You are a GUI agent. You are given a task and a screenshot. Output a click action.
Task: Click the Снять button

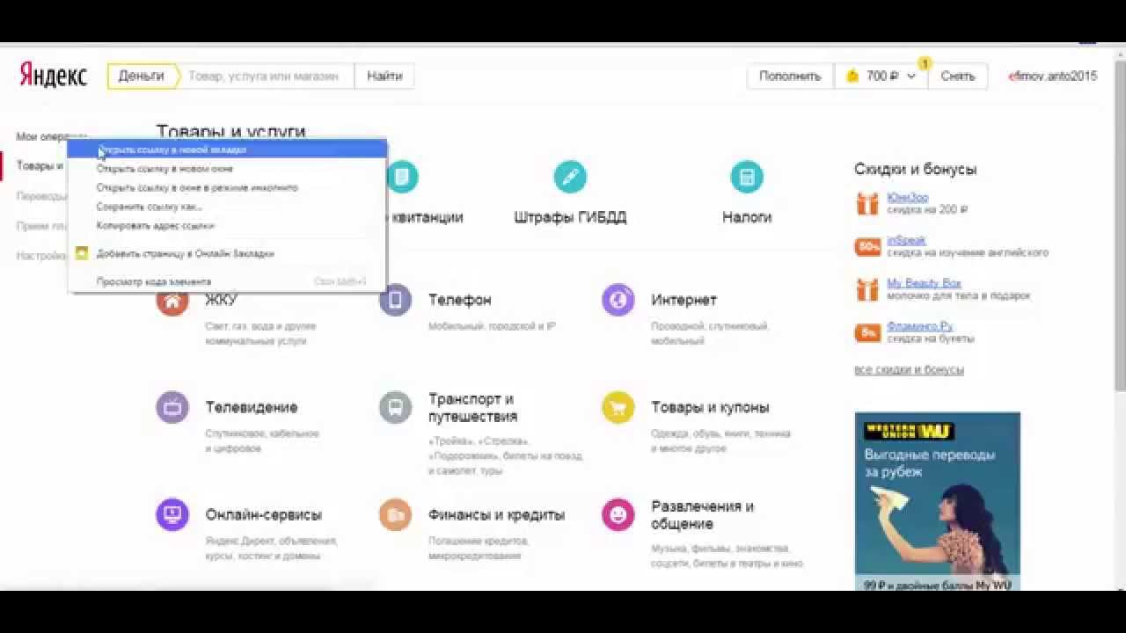958,76
